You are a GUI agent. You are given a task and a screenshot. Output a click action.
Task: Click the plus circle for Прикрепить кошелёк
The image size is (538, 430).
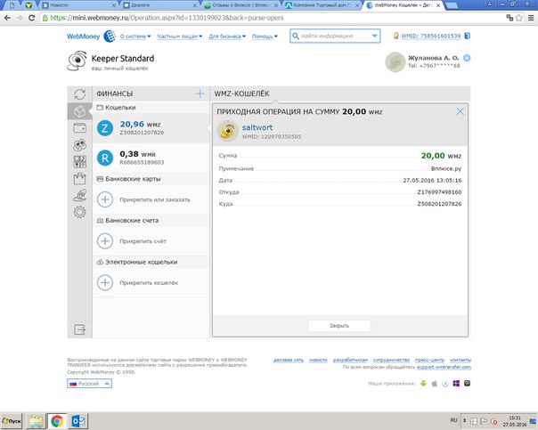105,282
